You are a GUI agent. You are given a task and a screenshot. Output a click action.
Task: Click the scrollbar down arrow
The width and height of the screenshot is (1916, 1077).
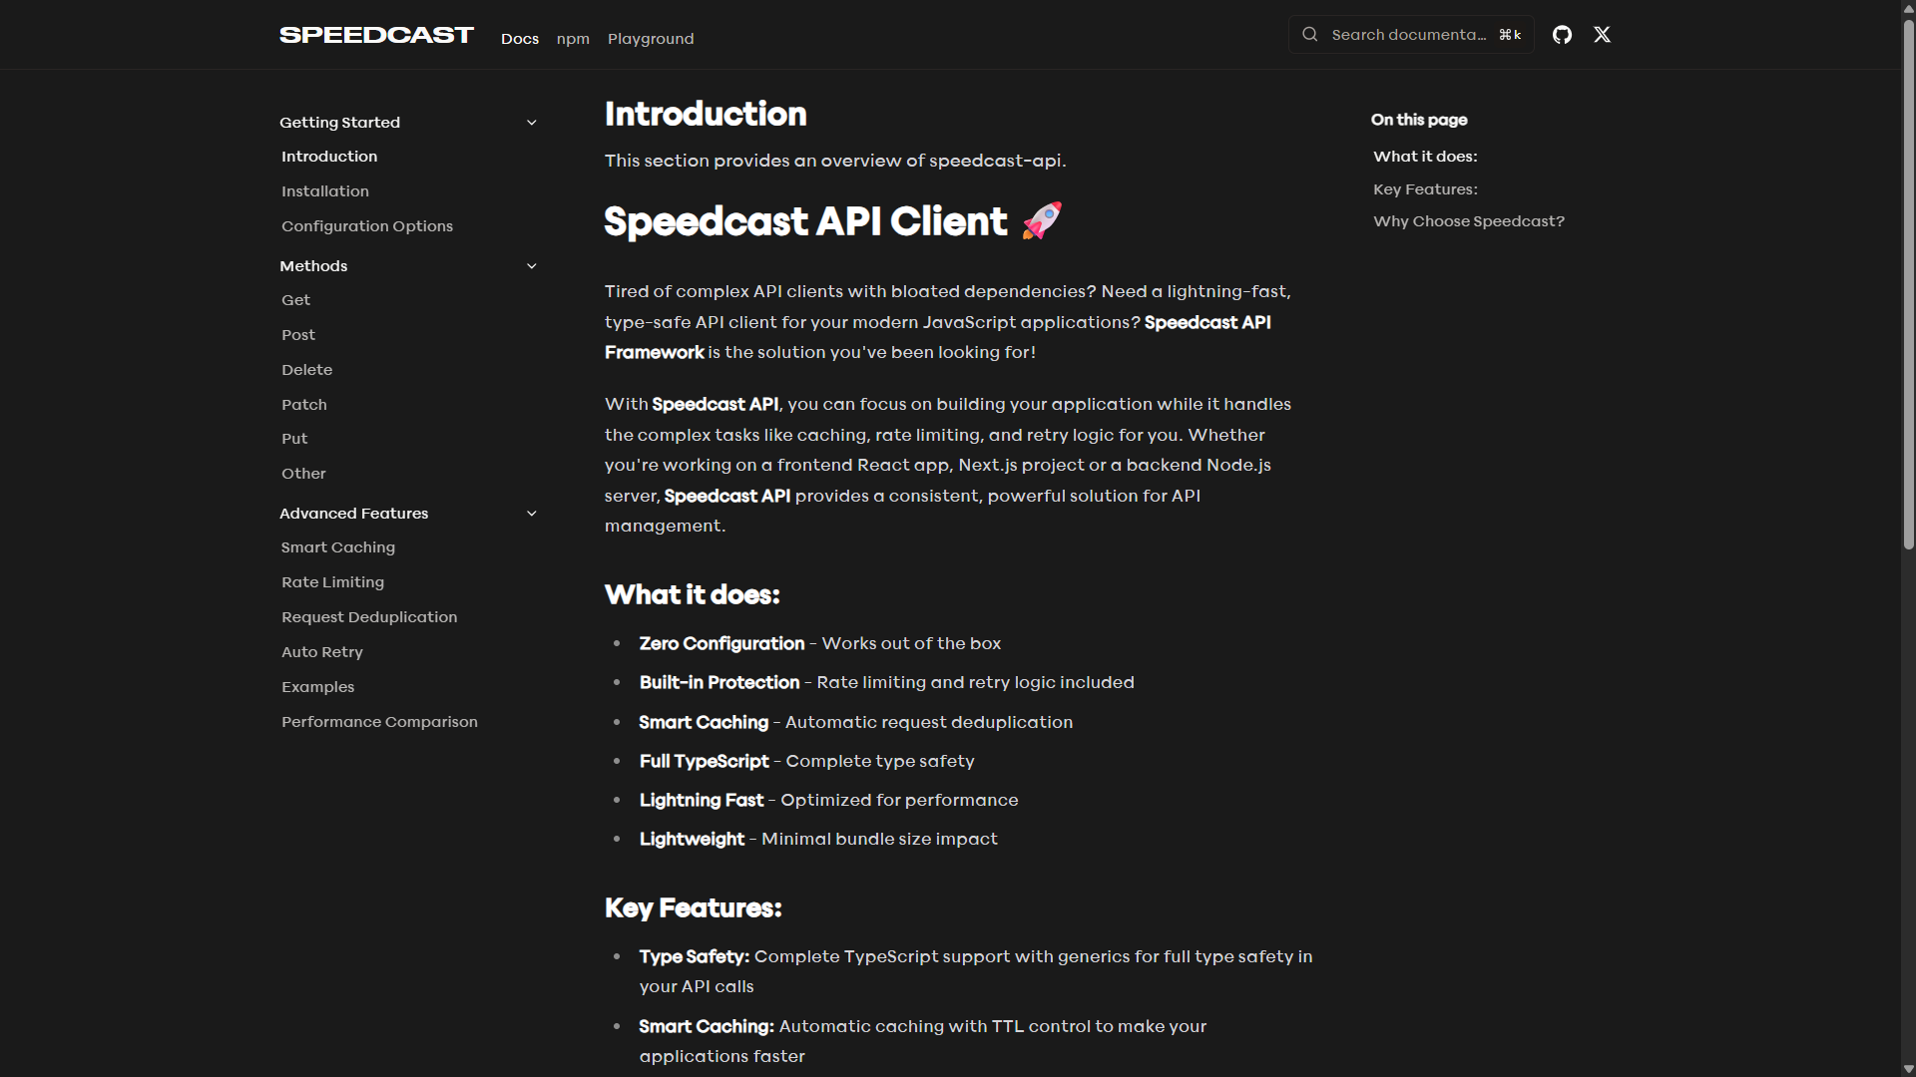click(x=1908, y=1069)
